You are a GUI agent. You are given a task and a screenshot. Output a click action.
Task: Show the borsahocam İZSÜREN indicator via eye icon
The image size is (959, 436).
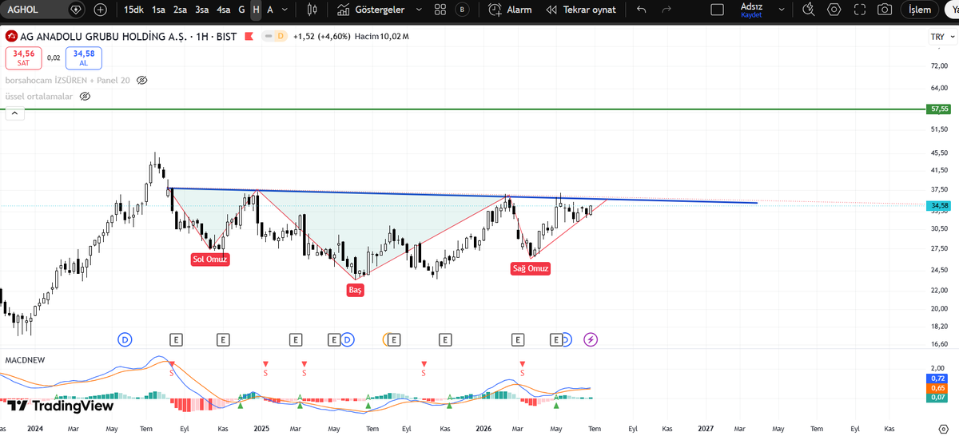coord(142,81)
